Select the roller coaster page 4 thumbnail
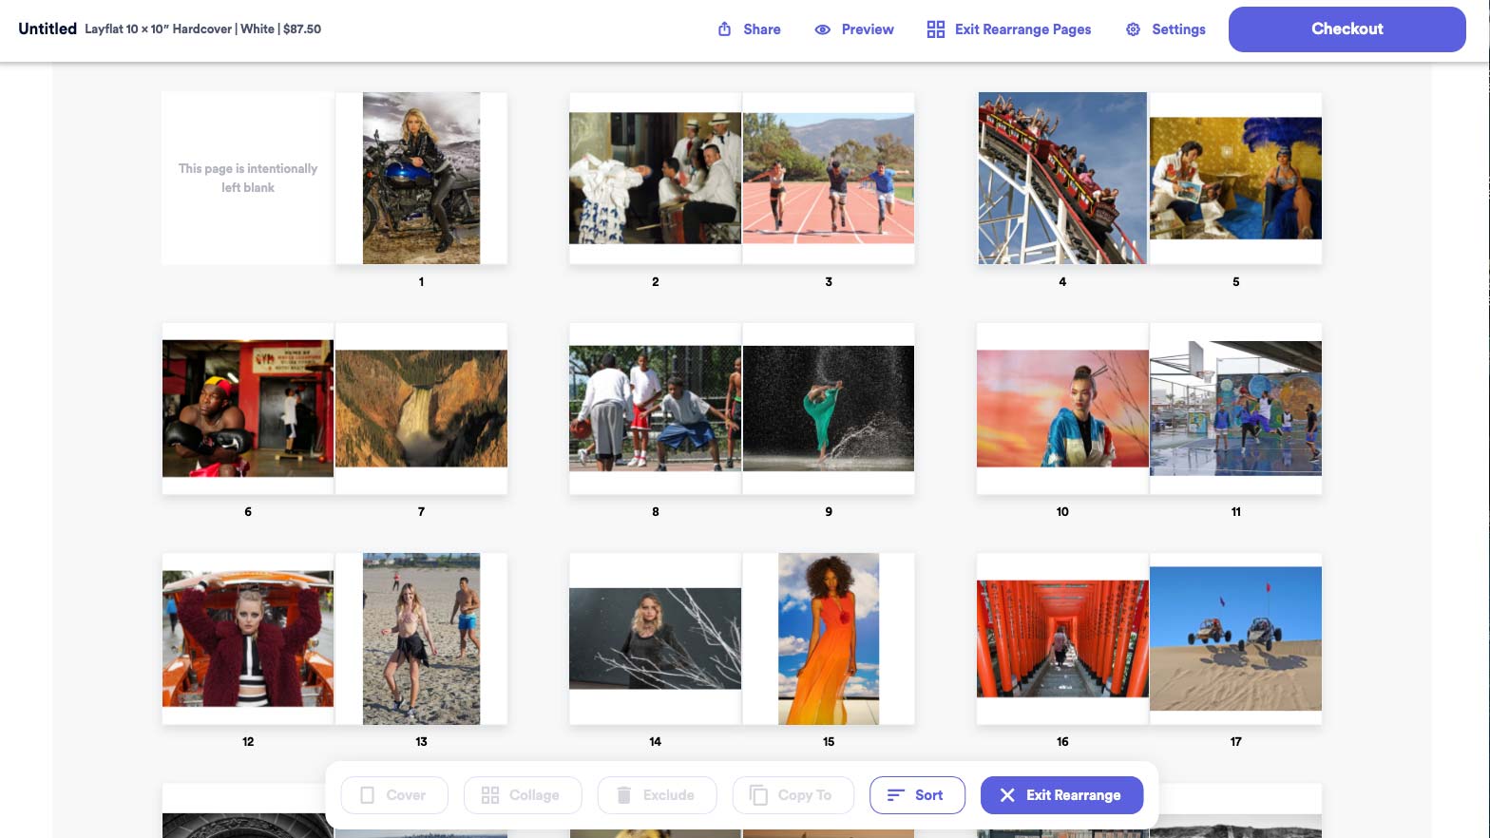The image size is (1490, 838). (1062, 178)
